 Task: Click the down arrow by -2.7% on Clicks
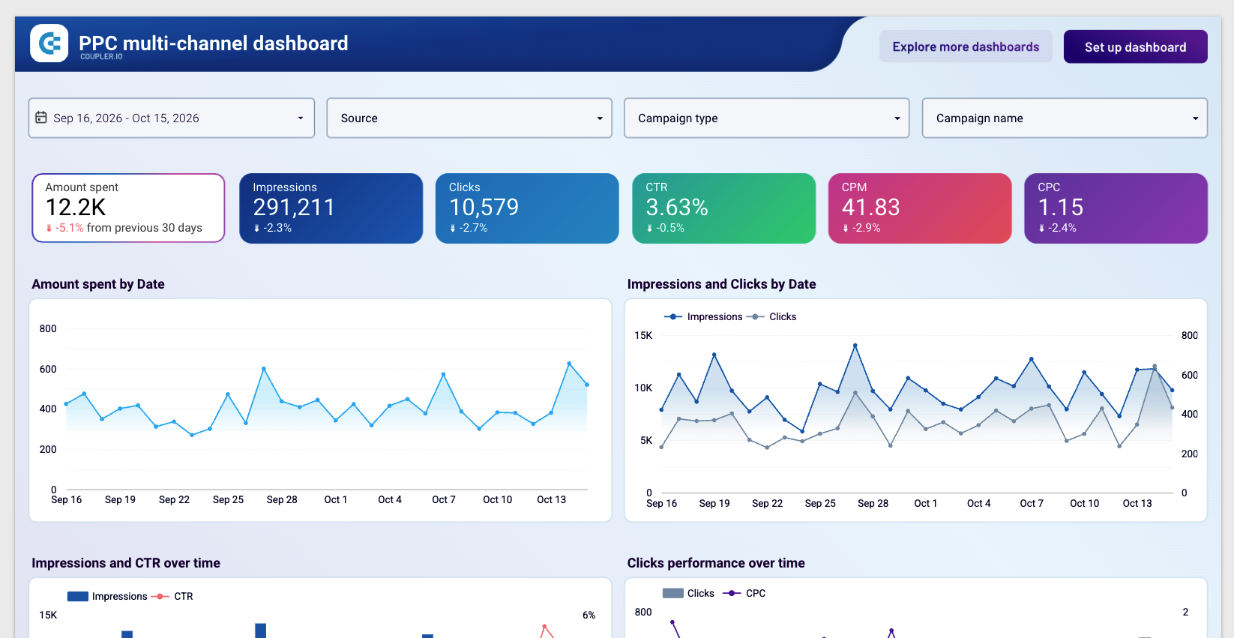tap(453, 228)
